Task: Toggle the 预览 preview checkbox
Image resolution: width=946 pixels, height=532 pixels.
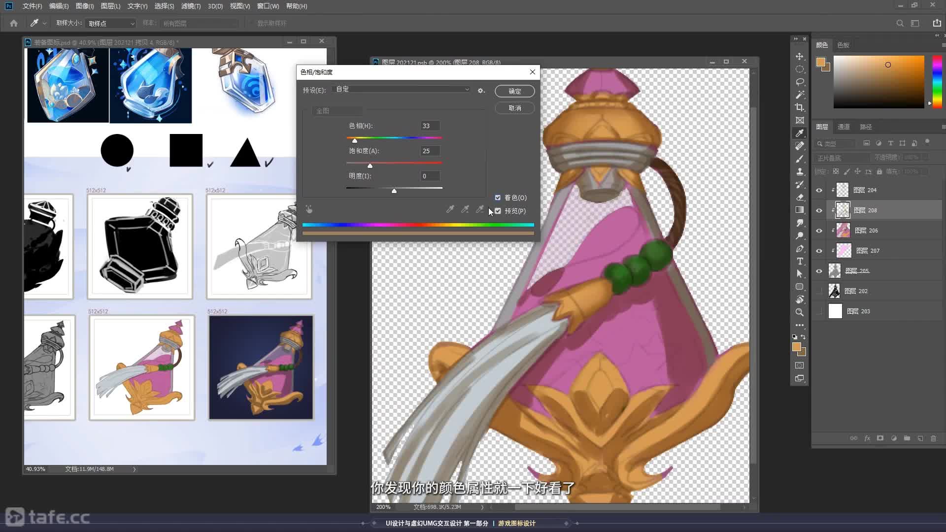Action: (x=498, y=211)
